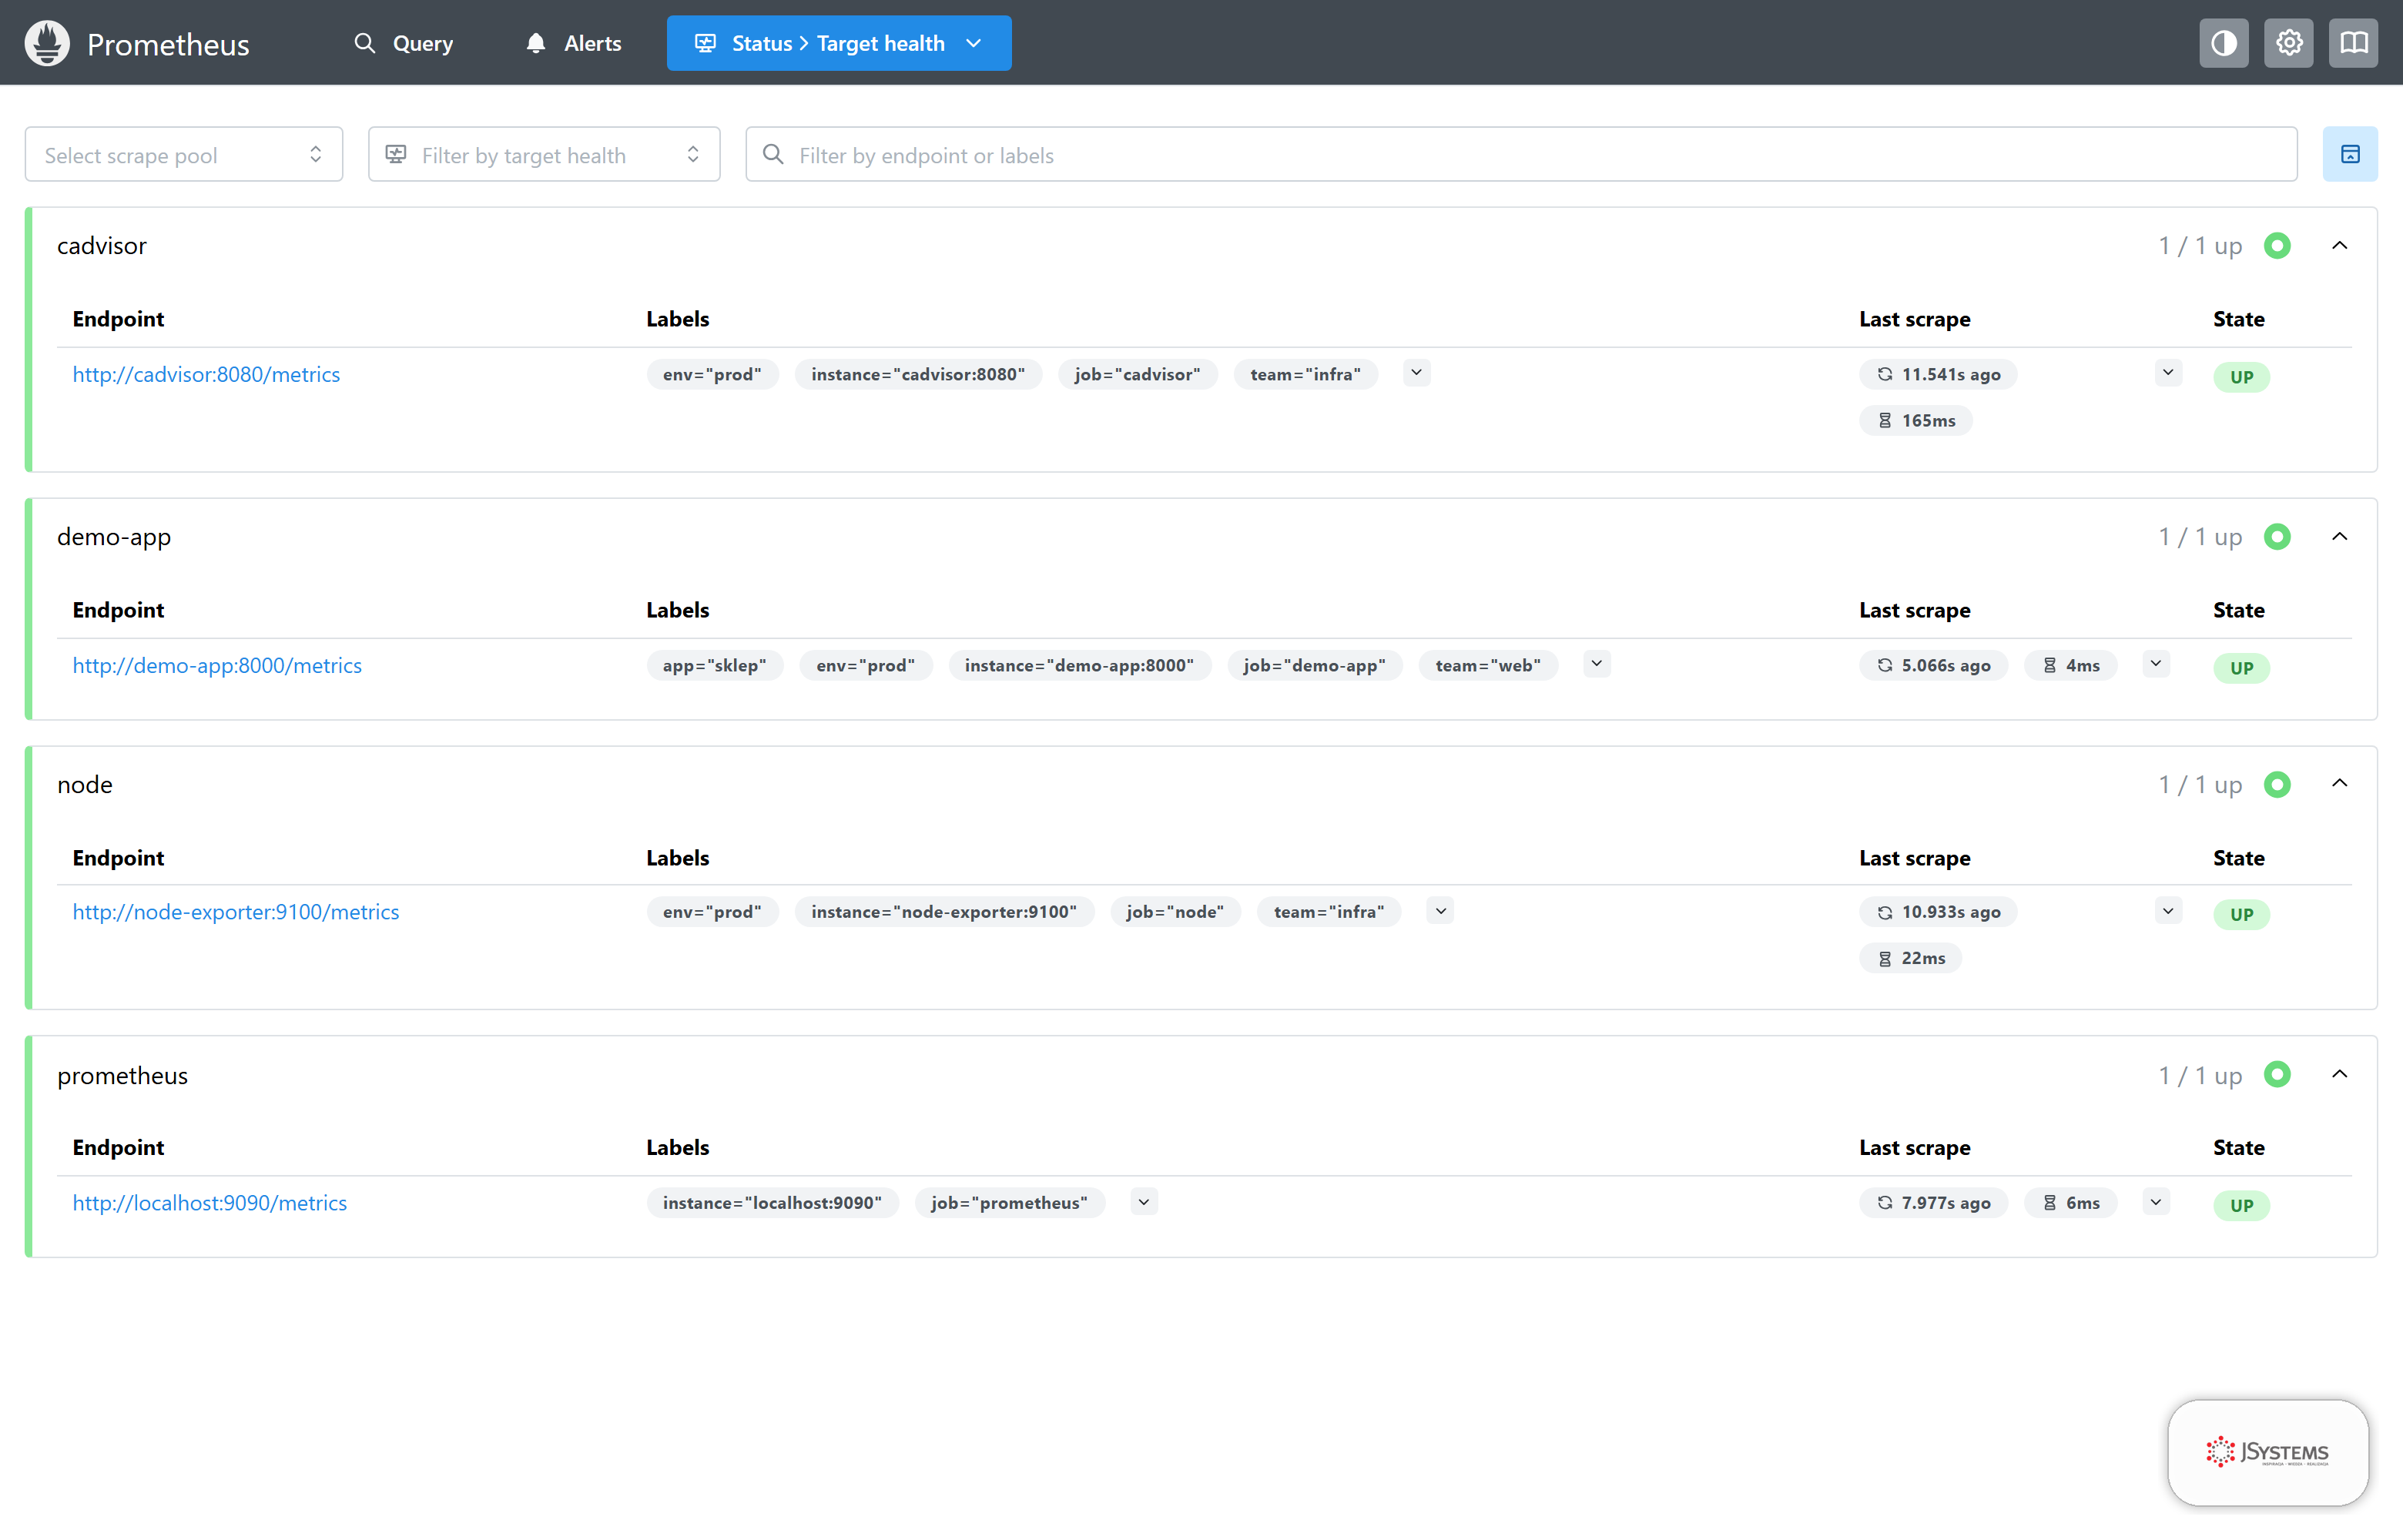Open Status > Target health menu
2403x1540 pixels.
(839, 43)
